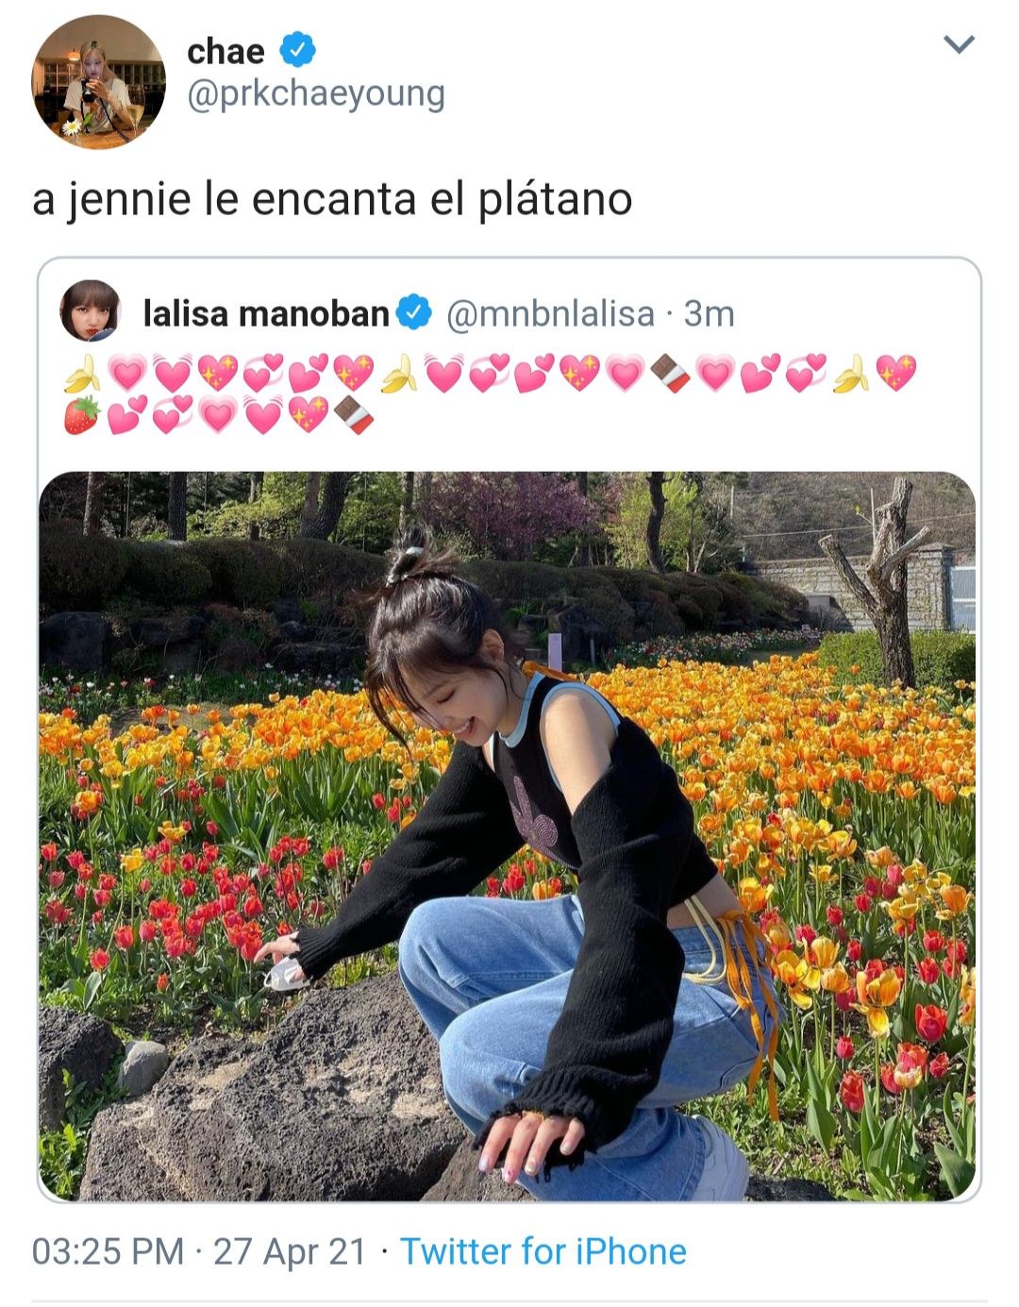
Task: Tap the Twitter for iPhone source link
Action: coord(543,1251)
